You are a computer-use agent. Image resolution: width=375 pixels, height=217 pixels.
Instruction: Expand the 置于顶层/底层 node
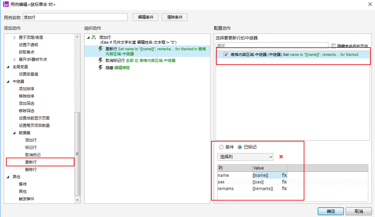coord(14,37)
